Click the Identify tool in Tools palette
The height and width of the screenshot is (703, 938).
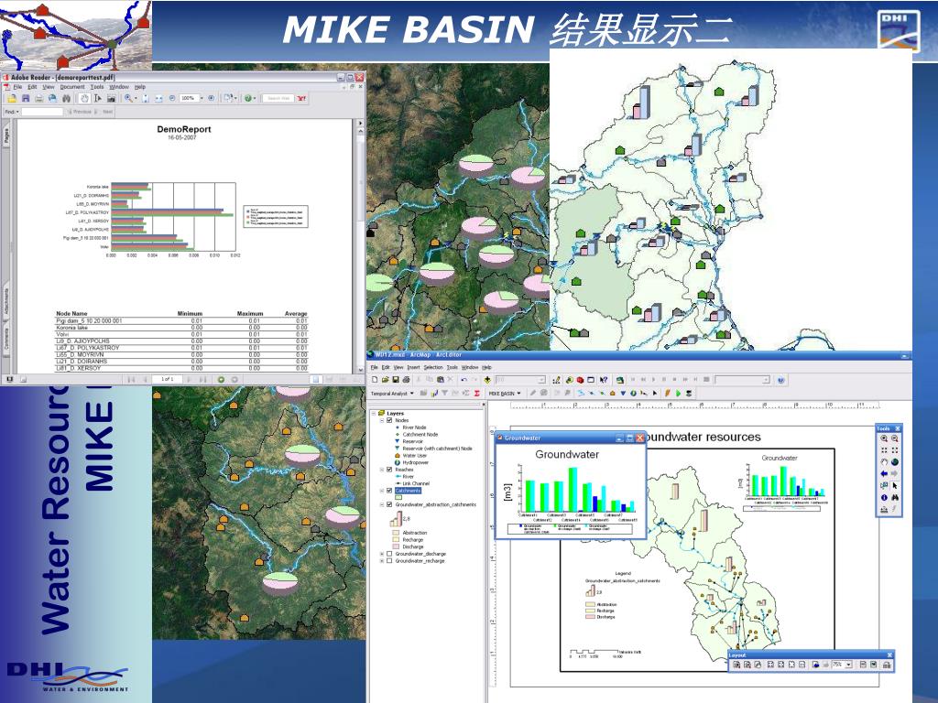[x=884, y=497]
